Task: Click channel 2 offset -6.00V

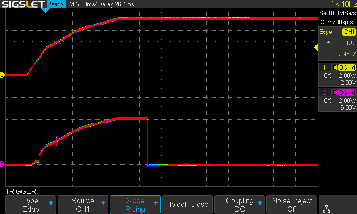Action: pos(347,107)
